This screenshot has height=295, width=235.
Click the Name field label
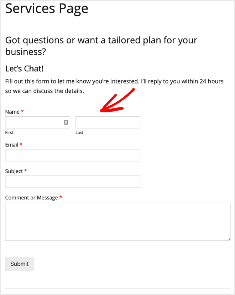click(x=11, y=112)
